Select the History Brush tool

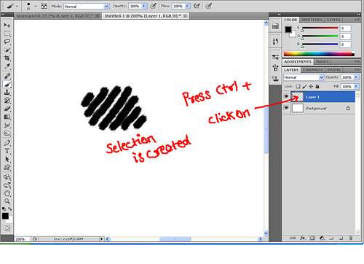coord(7,101)
